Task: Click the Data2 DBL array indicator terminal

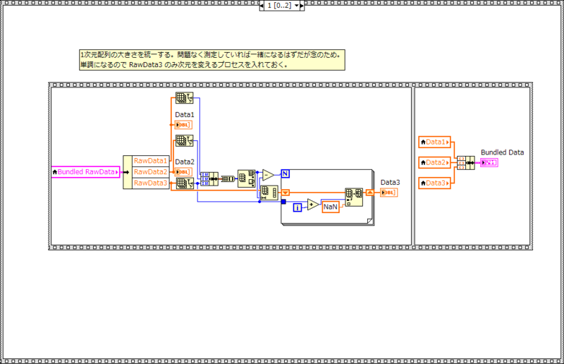Action: (x=183, y=171)
